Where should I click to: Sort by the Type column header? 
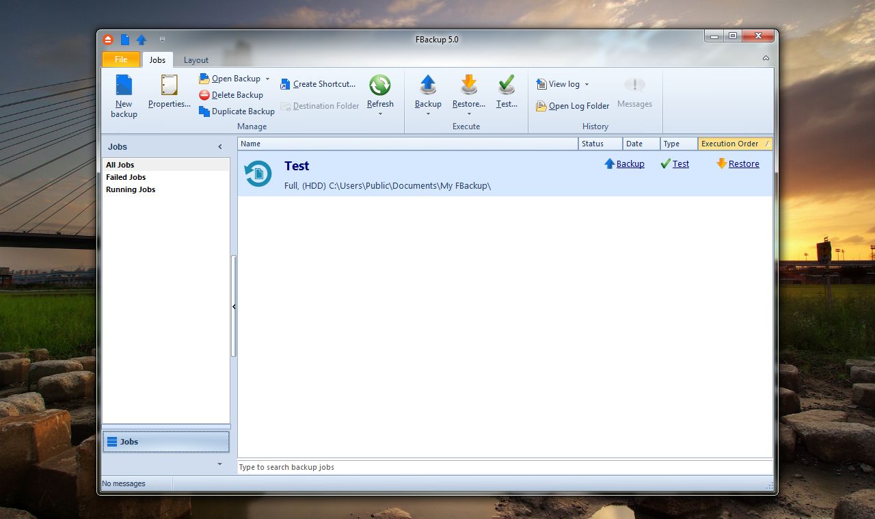pos(679,144)
